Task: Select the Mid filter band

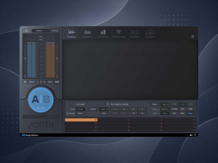Action: pyautogui.click(x=182, y=109)
